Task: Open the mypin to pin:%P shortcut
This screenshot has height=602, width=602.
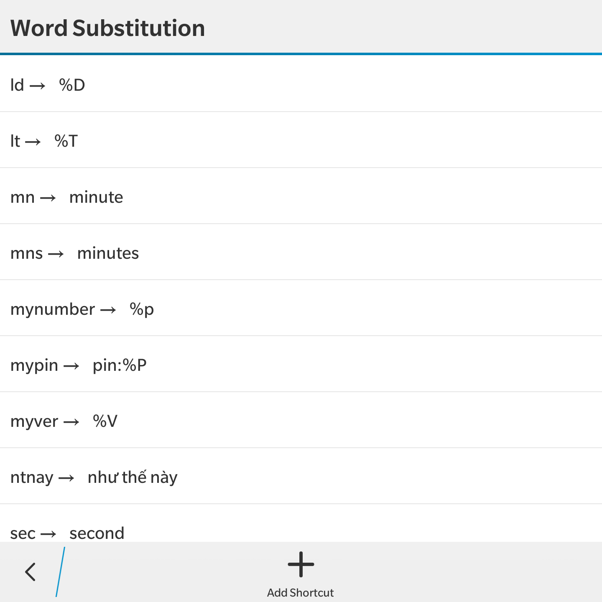Action: (301, 364)
